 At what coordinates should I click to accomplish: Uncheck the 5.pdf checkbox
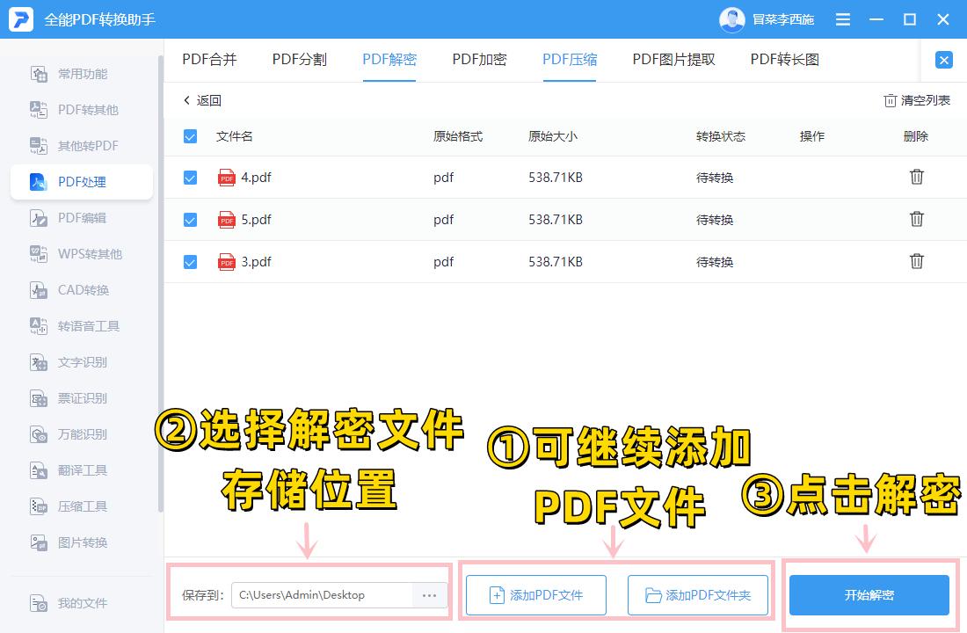[x=190, y=220]
